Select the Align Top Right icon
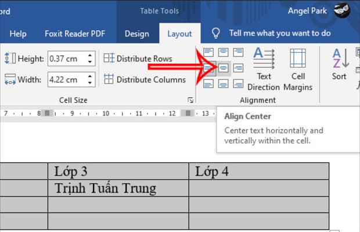The height and width of the screenshot is (232, 360). pyautogui.click(x=238, y=53)
